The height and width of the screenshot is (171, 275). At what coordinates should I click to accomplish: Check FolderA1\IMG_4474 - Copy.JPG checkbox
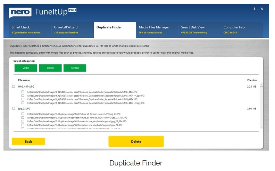[23, 103]
